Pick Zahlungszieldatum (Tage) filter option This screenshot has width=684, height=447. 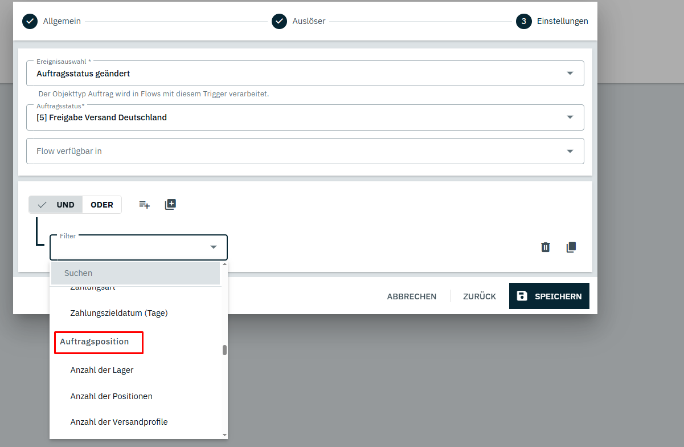pyautogui.click(x=118, y=313)
